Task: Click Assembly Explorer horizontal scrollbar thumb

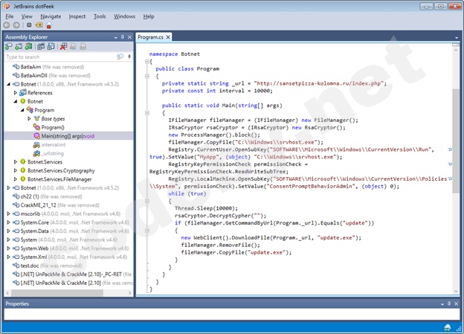Action: [57, 293]
